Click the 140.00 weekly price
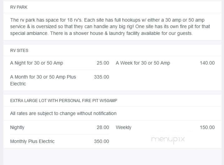The height and width of the screenshot is (165, 224). (207, 63)
